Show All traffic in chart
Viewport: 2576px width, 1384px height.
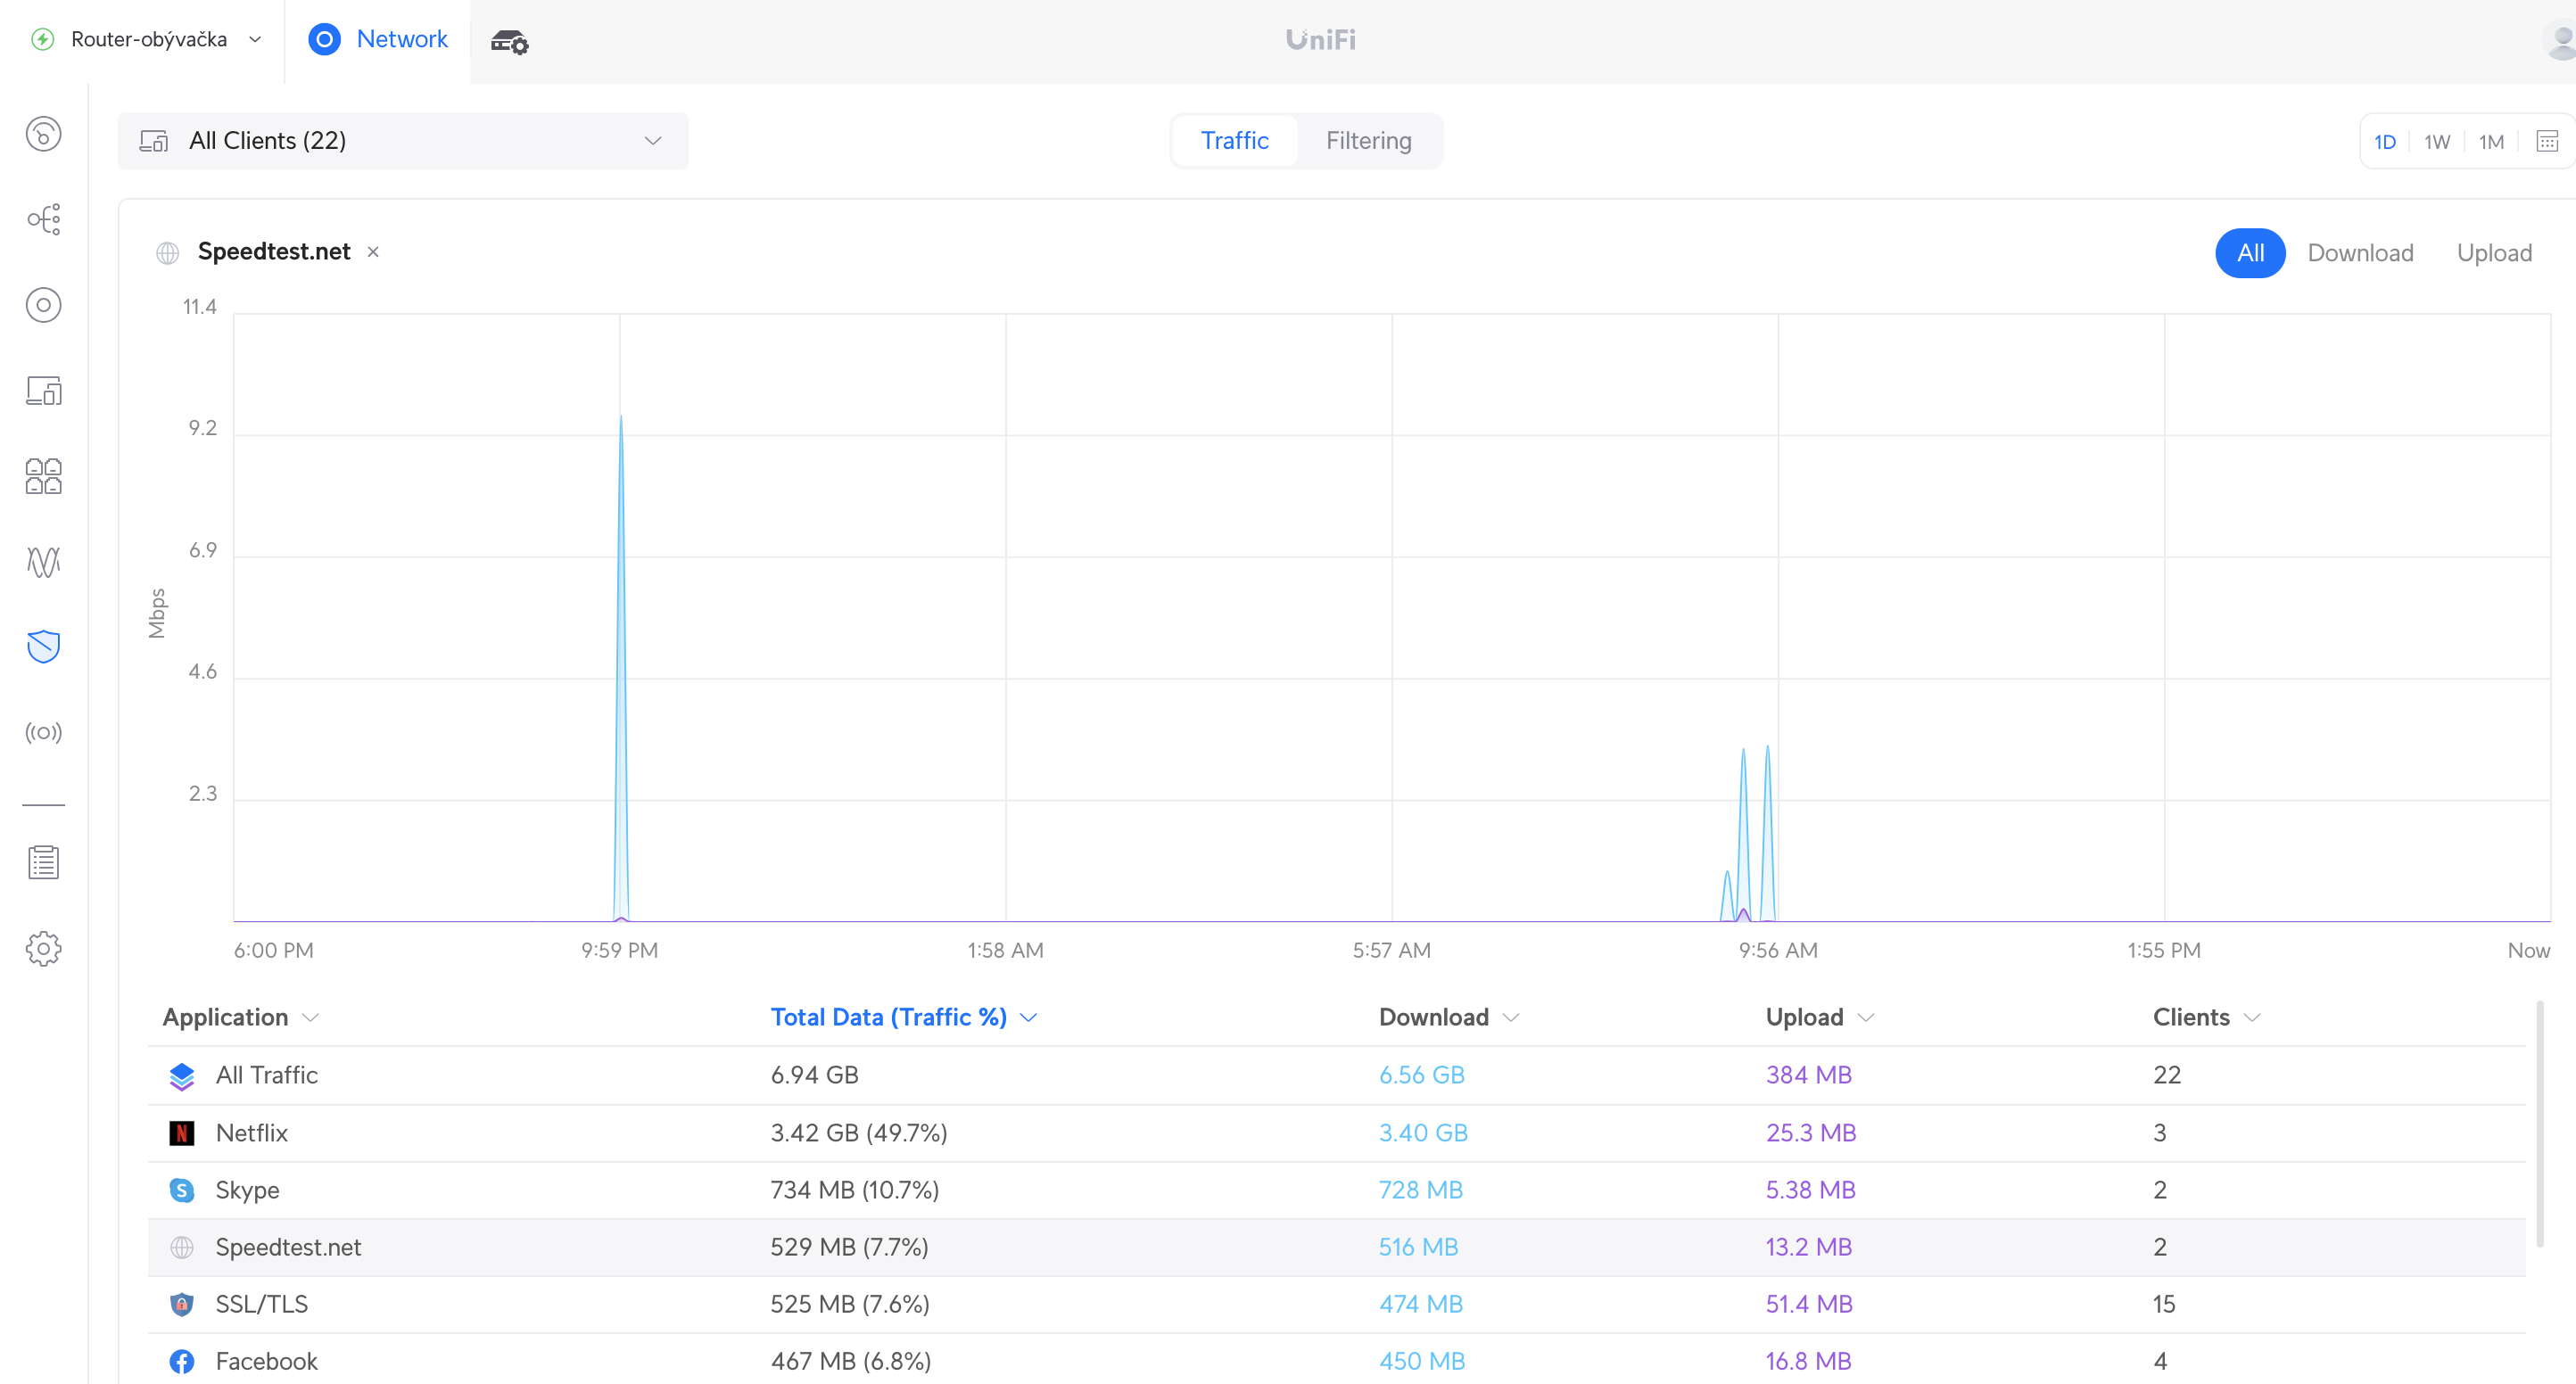click(x=2250, y=253)
